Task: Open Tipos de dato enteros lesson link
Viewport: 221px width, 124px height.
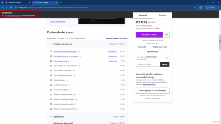Action: coord(61,61)
